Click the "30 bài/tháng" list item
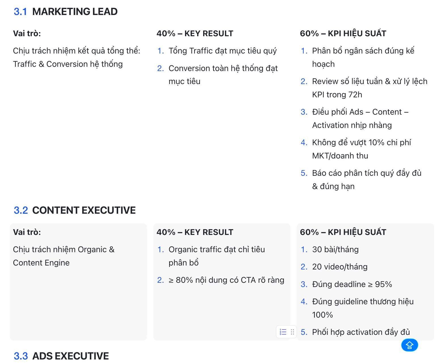The image size is (446, 364). (x=335, y=249)
